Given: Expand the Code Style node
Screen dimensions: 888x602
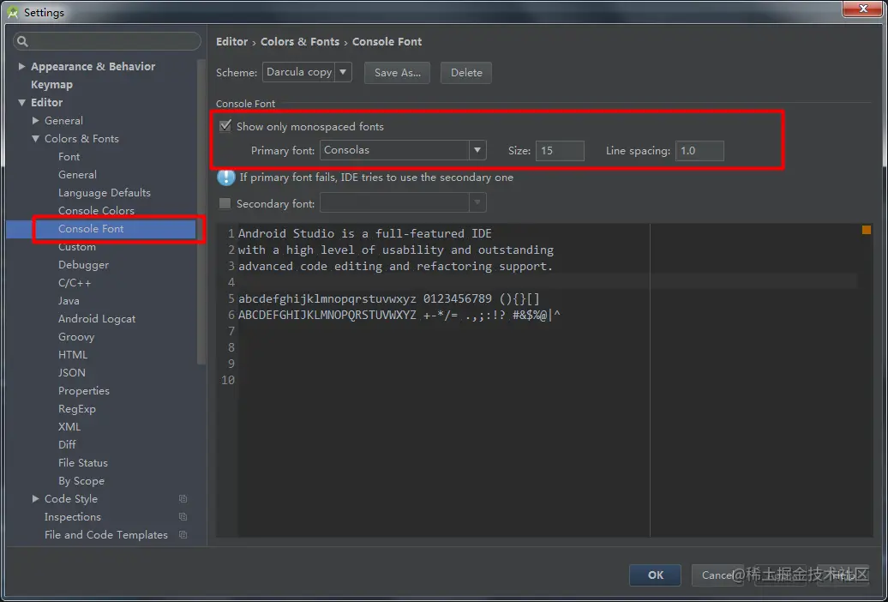Looking at the screenshot, I should 36,499.
